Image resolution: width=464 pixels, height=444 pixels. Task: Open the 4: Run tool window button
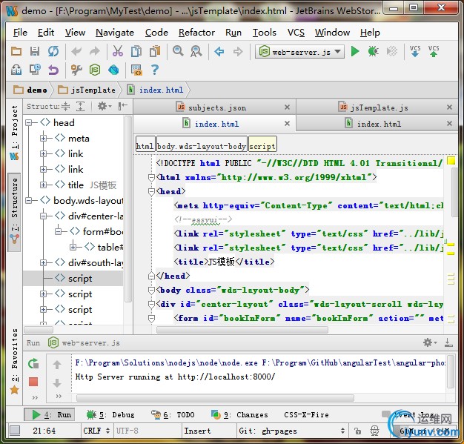click(x=50, y=414)
